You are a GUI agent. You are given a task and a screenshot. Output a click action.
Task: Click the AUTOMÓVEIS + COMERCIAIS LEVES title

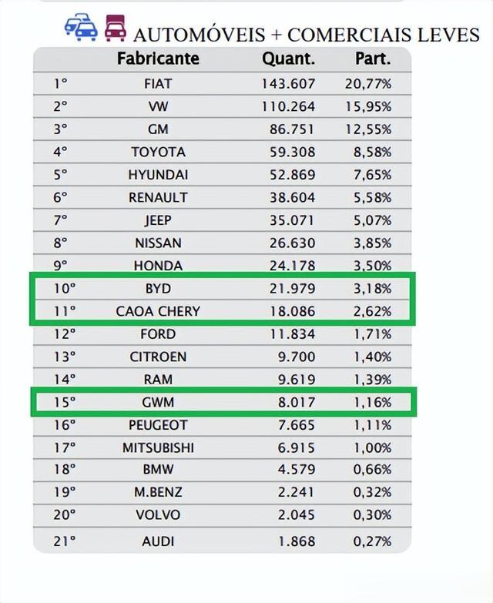pyautogui.click(x=306, y=35)
